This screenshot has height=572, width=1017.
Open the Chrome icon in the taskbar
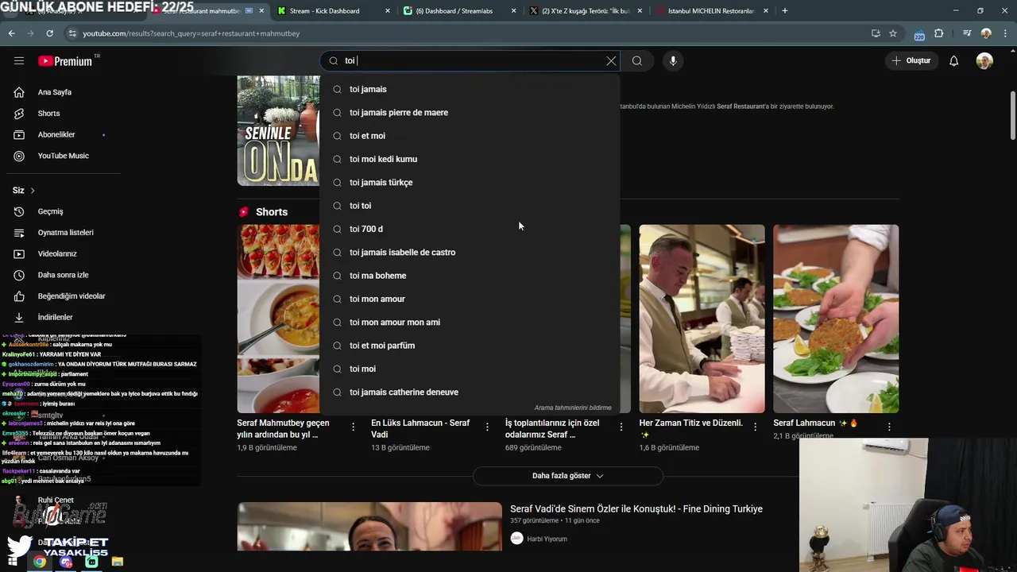tap(40, 562)
